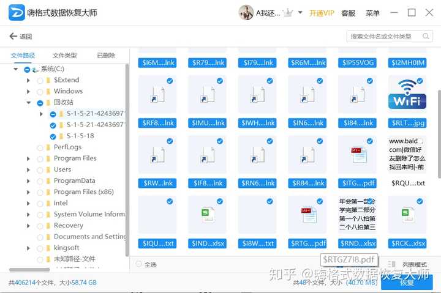Image resolution: width=441 pixels, height=293 pixels.
Task: Open the WiFi image thumbnail $RLT...jpg
Action: (407, 94)
